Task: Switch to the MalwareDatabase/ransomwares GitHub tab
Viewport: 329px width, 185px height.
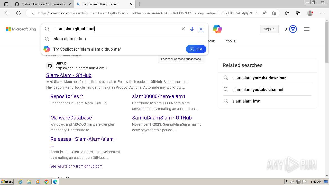Action: 43,4
